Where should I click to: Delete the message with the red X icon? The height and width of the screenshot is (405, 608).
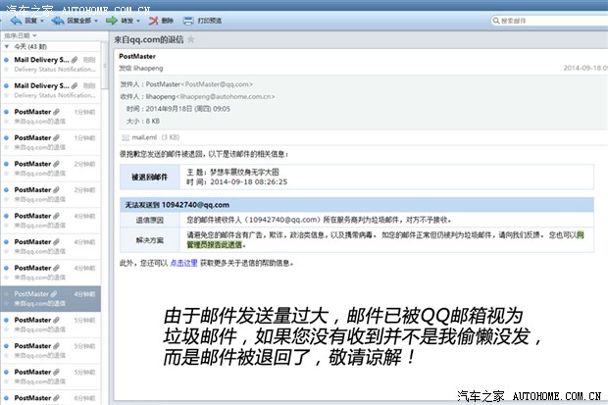pyautogui.click(x=154, y=21)
